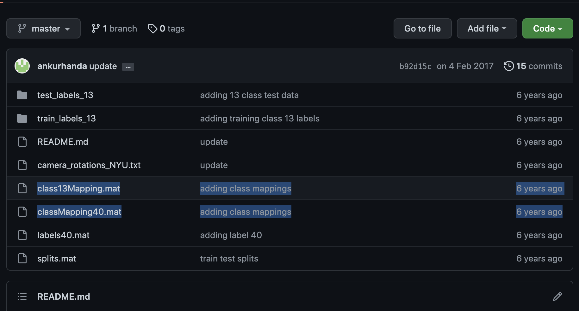The width and height of the screenshot is (579, 311).
Task: Click the commit history clock icon
Action: pos(508,66)
